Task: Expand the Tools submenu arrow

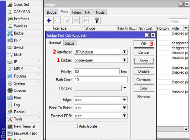Action: coord(39,119)
